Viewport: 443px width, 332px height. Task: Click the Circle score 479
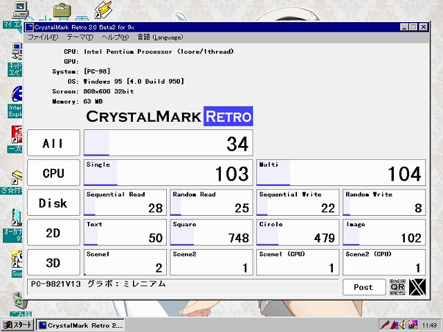click(298, 232)
